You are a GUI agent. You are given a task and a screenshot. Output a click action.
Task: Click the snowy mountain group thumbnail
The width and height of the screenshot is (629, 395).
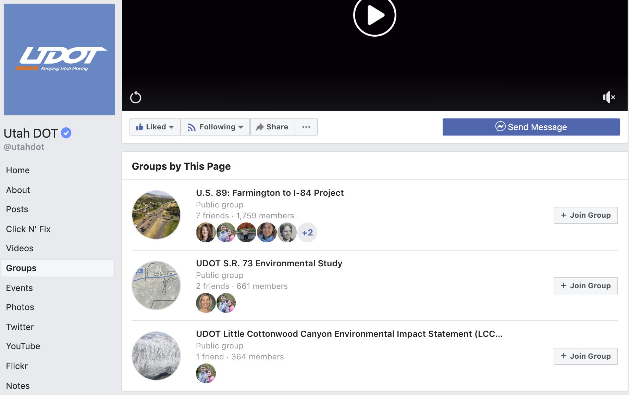[156, 356]
